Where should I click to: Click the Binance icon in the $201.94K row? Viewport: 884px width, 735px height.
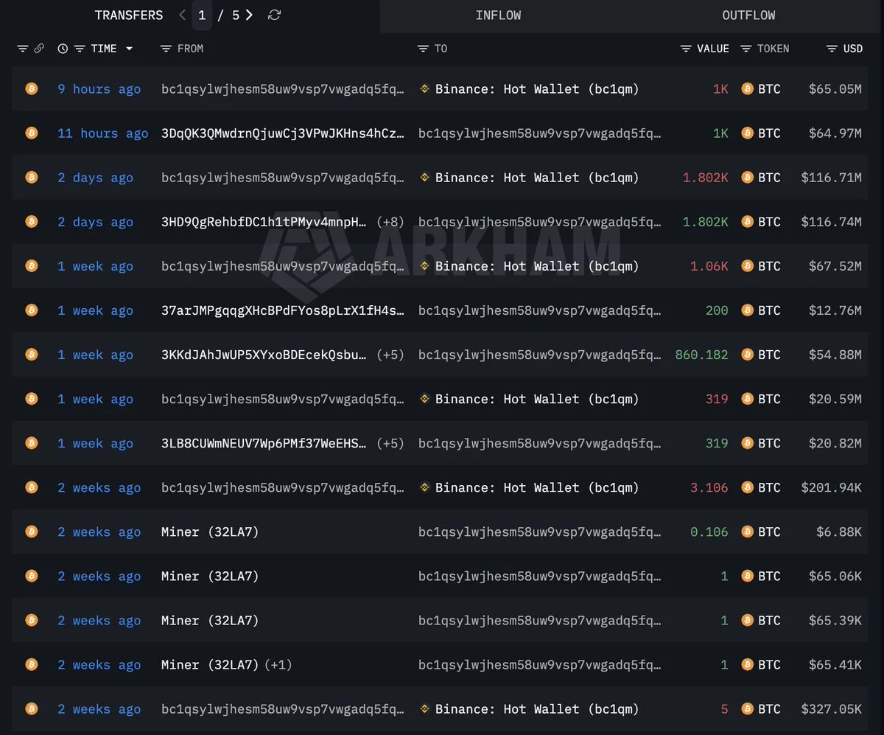pyautogui.click(x=424, y=487)
